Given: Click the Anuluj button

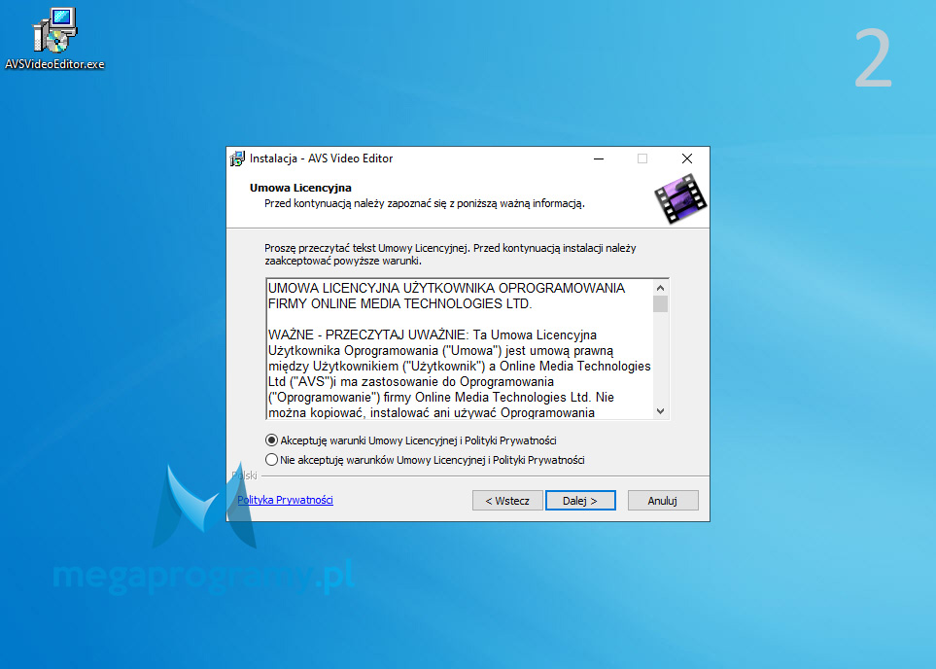Looking at the screenshot, I should [x=663, y=501].
